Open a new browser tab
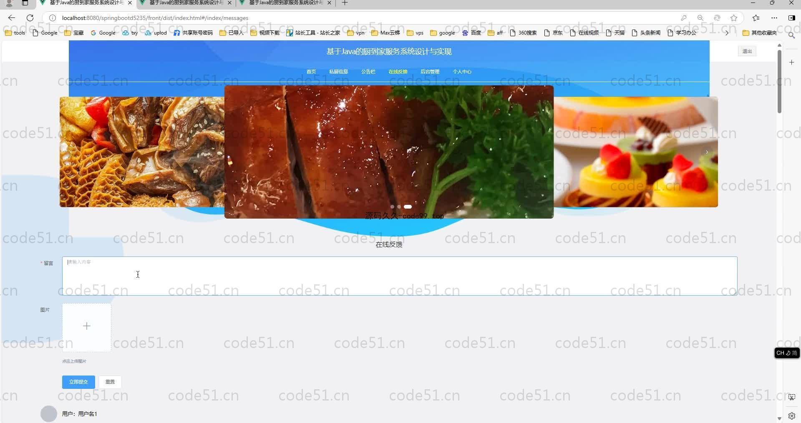Image resolution: width=801 pixels, height=423 pixels. [x=345, y=3]
